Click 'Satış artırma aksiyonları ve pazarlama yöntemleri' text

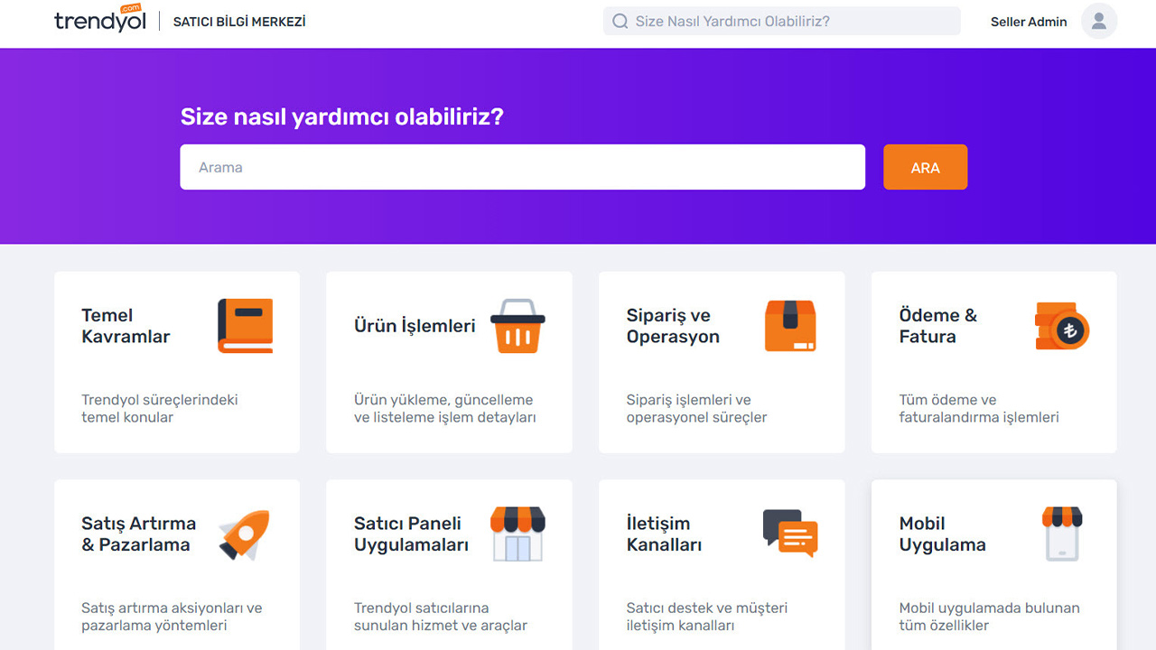(172, 617)
